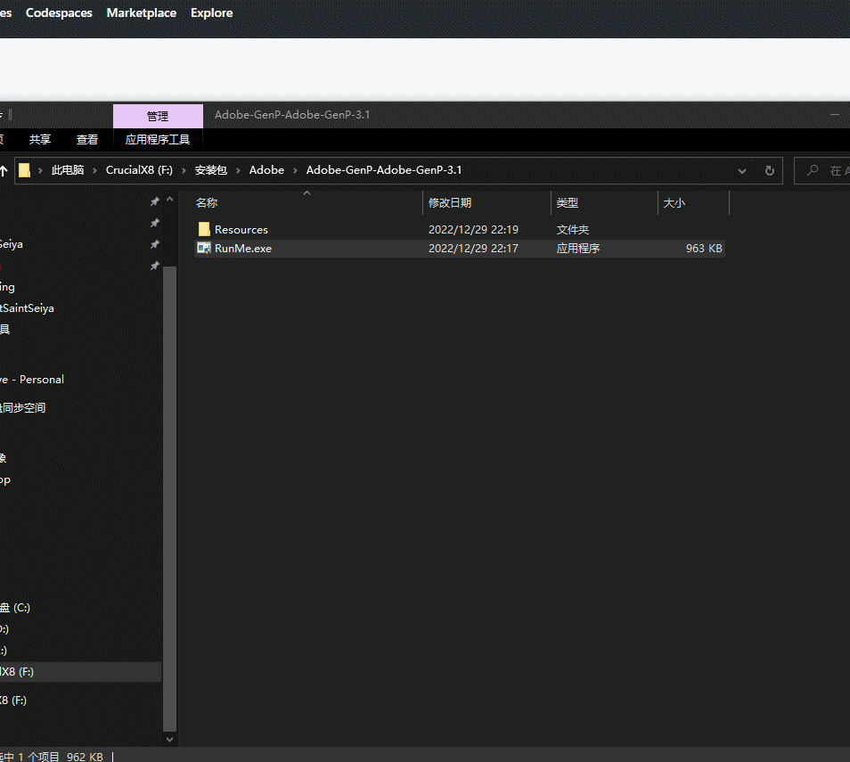
Task: Go to 此电脑 in the address path
Action: pos(68,170)
